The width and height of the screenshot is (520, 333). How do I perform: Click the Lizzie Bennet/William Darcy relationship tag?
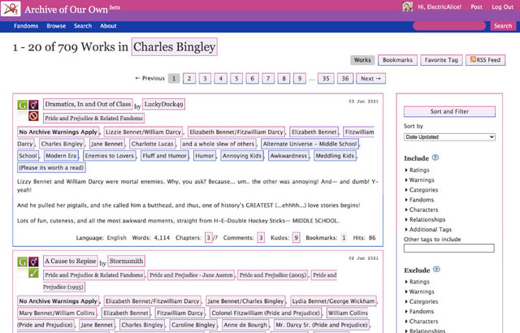(143, 132)
